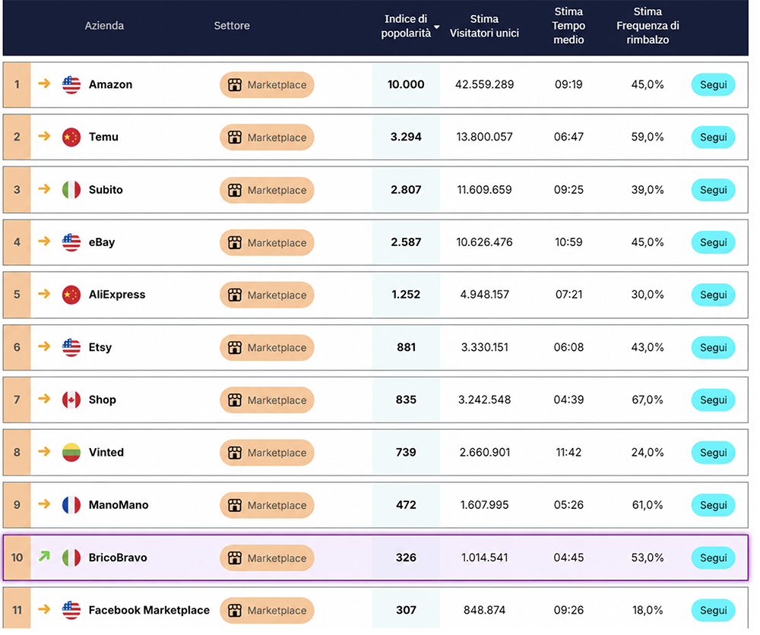The image size is (760, 635).
Task: Open the Temu company name link
Action: (103, 137)
